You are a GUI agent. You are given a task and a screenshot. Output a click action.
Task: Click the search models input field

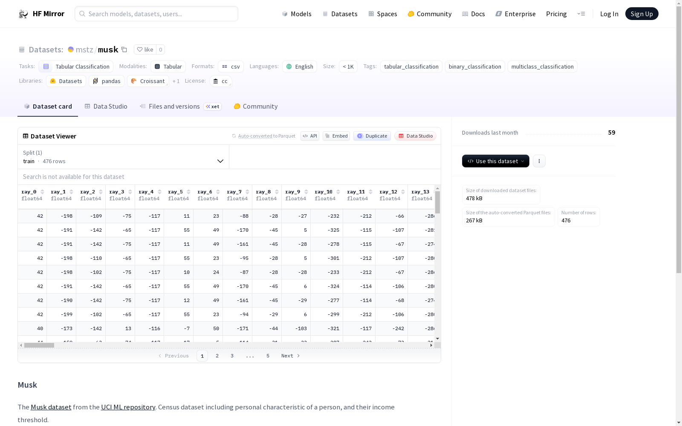pos(156,14)
